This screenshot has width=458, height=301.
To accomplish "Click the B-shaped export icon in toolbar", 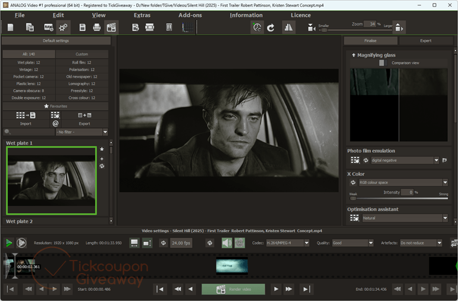I will pyautogui.click(x=135, y=27).
